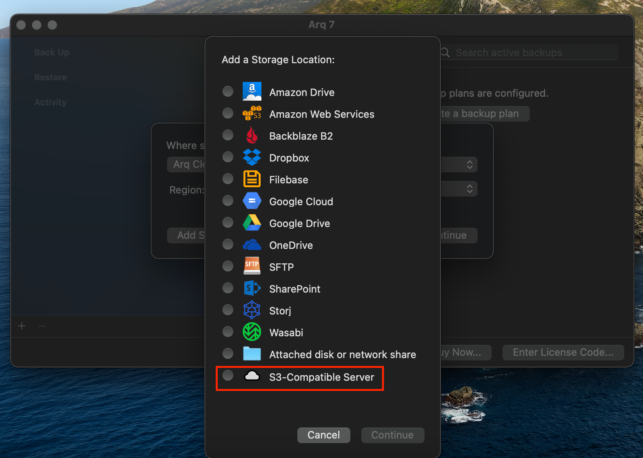Open Activity section in sidebar
The width and height of the screenshot is (643, 458).
pos(51,102)
